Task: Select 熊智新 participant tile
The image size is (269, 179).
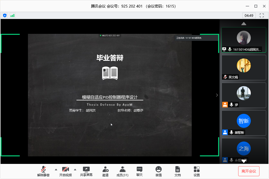Action: [x=244, y=123]
